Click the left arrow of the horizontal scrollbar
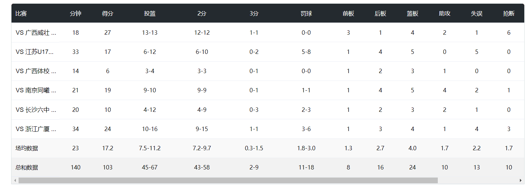529x190 pixels. (15, 181)
